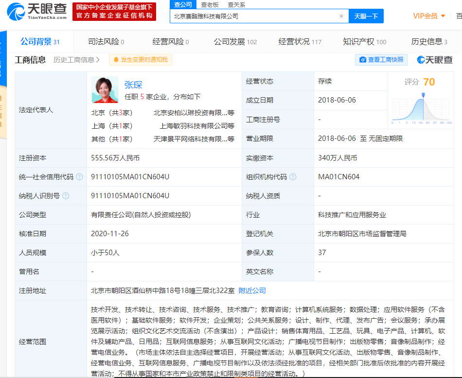Click the score distribution chart marker
The width and height of the screenshot is (462, 378).
click(x=423, y=95)
